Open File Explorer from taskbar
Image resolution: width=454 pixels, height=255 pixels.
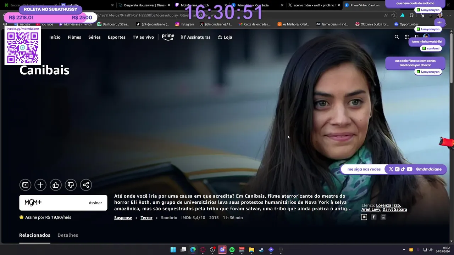pyautogui.click(x=251, y=250)
